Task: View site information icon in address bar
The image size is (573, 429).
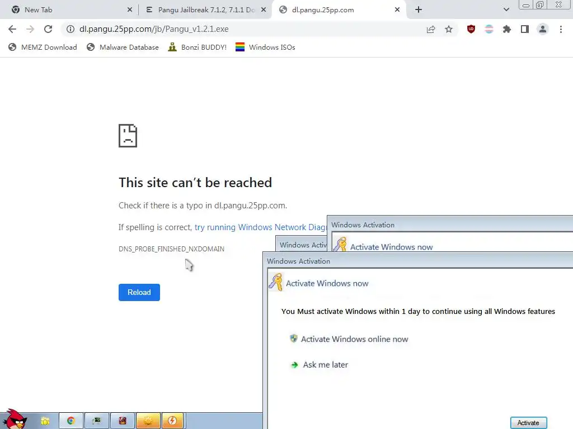Action: (x=70, y=29)
